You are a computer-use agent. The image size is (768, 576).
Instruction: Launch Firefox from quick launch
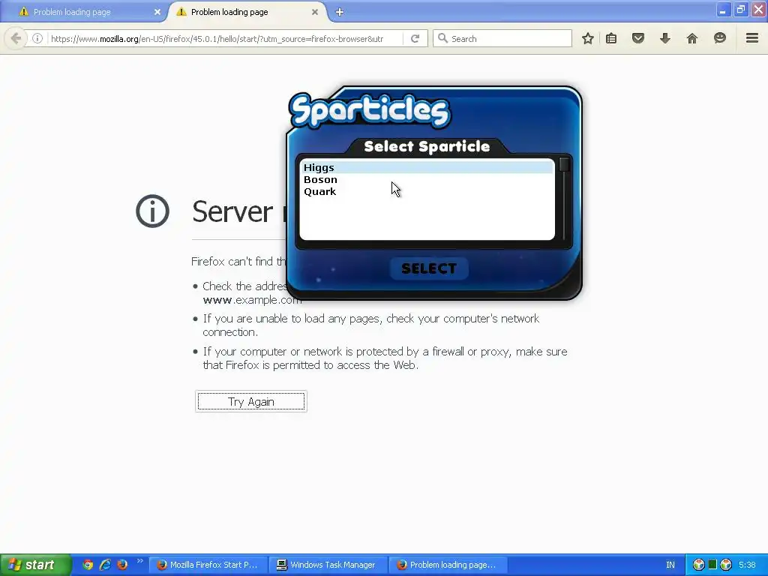122,565
